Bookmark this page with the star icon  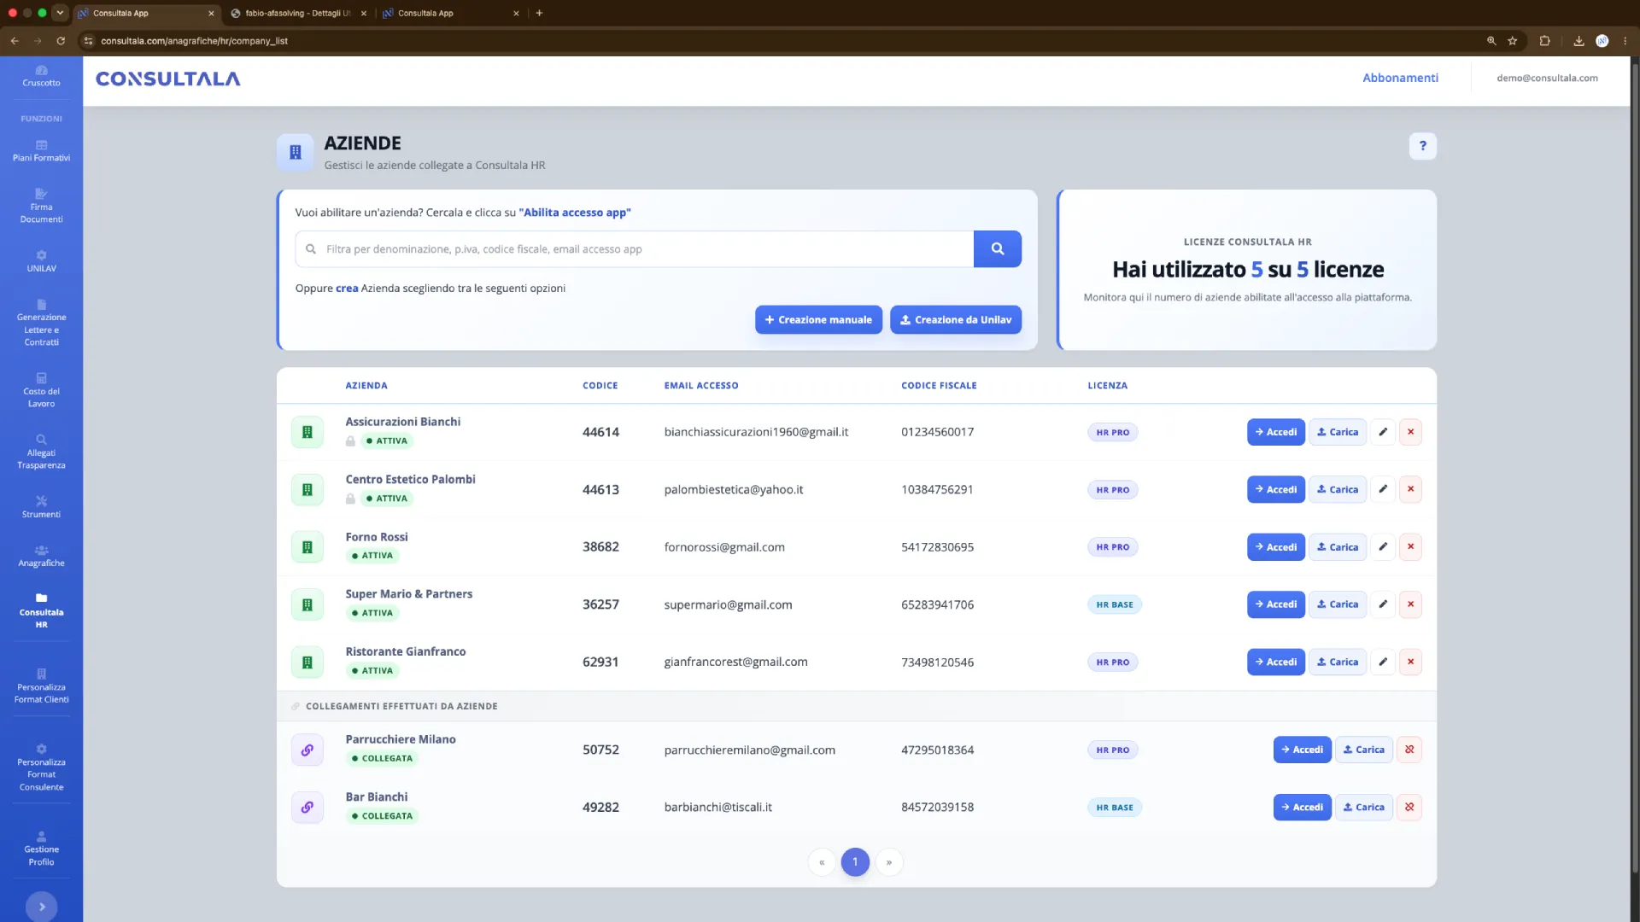coord(1513,41)
